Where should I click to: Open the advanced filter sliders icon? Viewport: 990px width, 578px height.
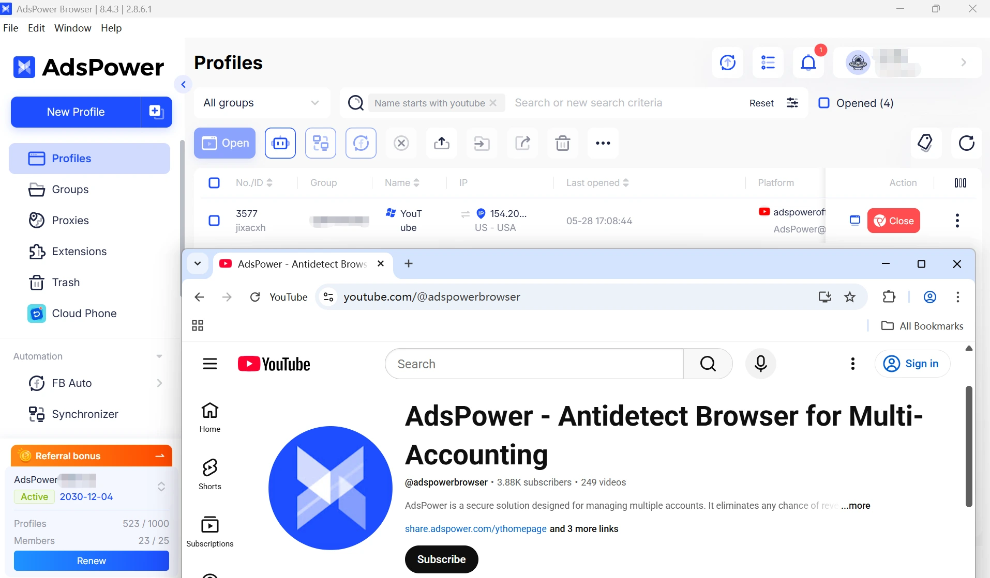tap(792, 103)
